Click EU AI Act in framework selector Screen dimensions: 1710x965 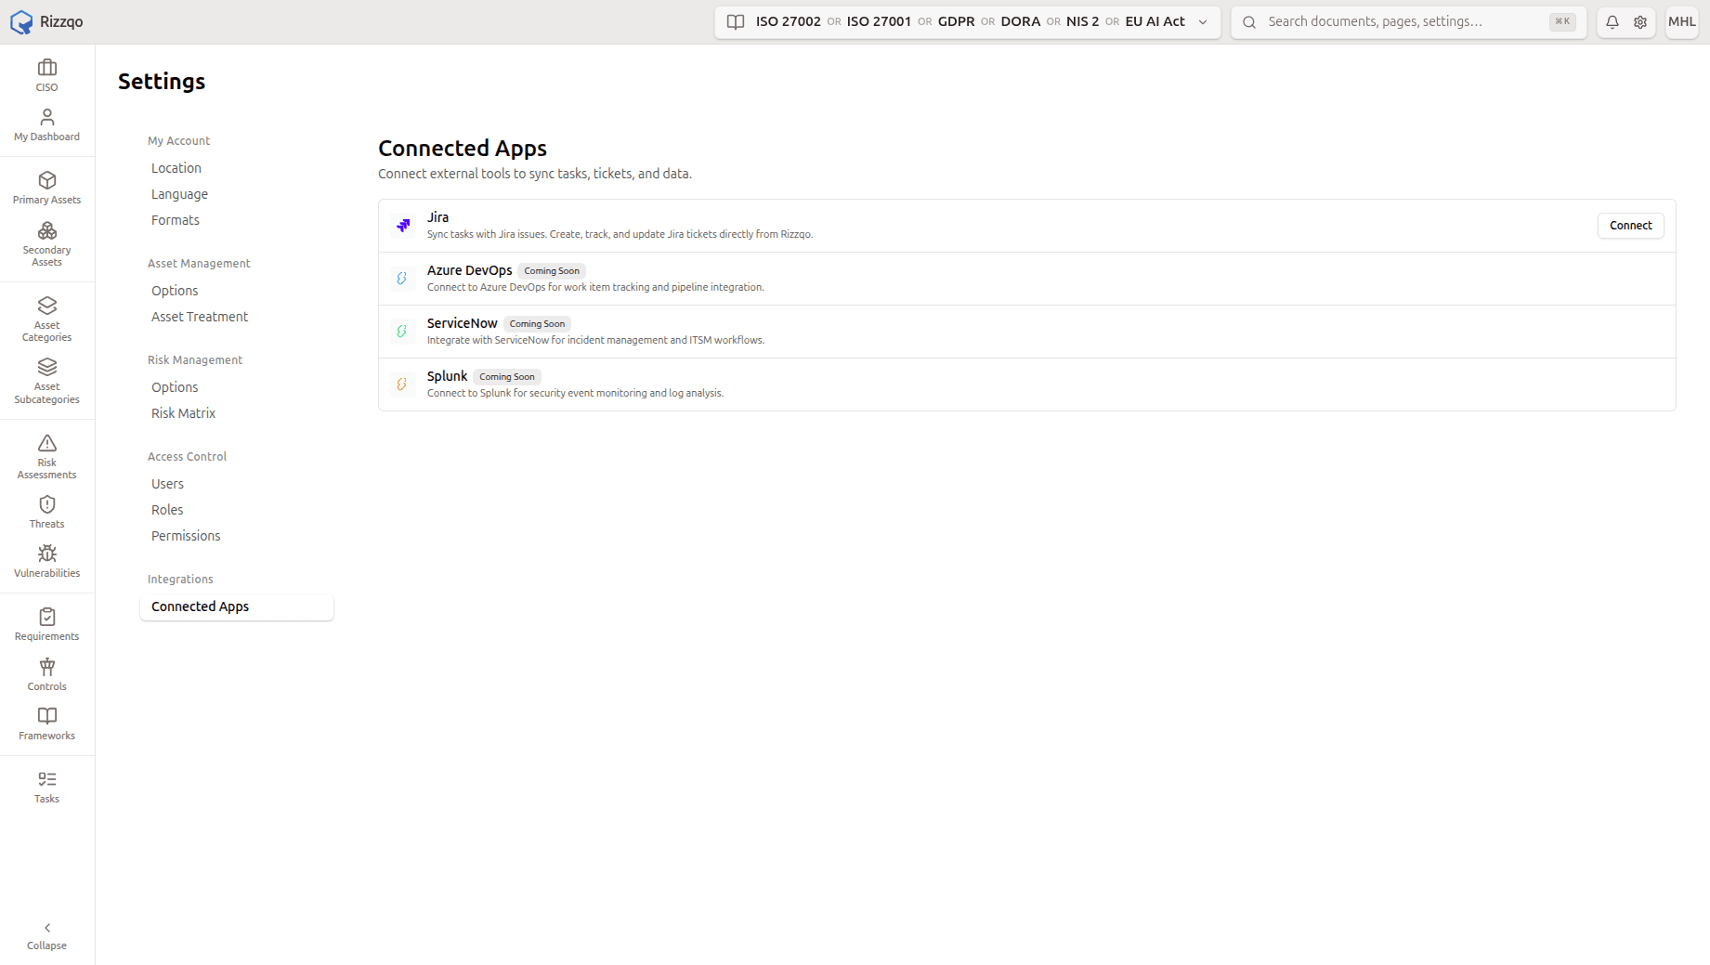pos(1155,21)
